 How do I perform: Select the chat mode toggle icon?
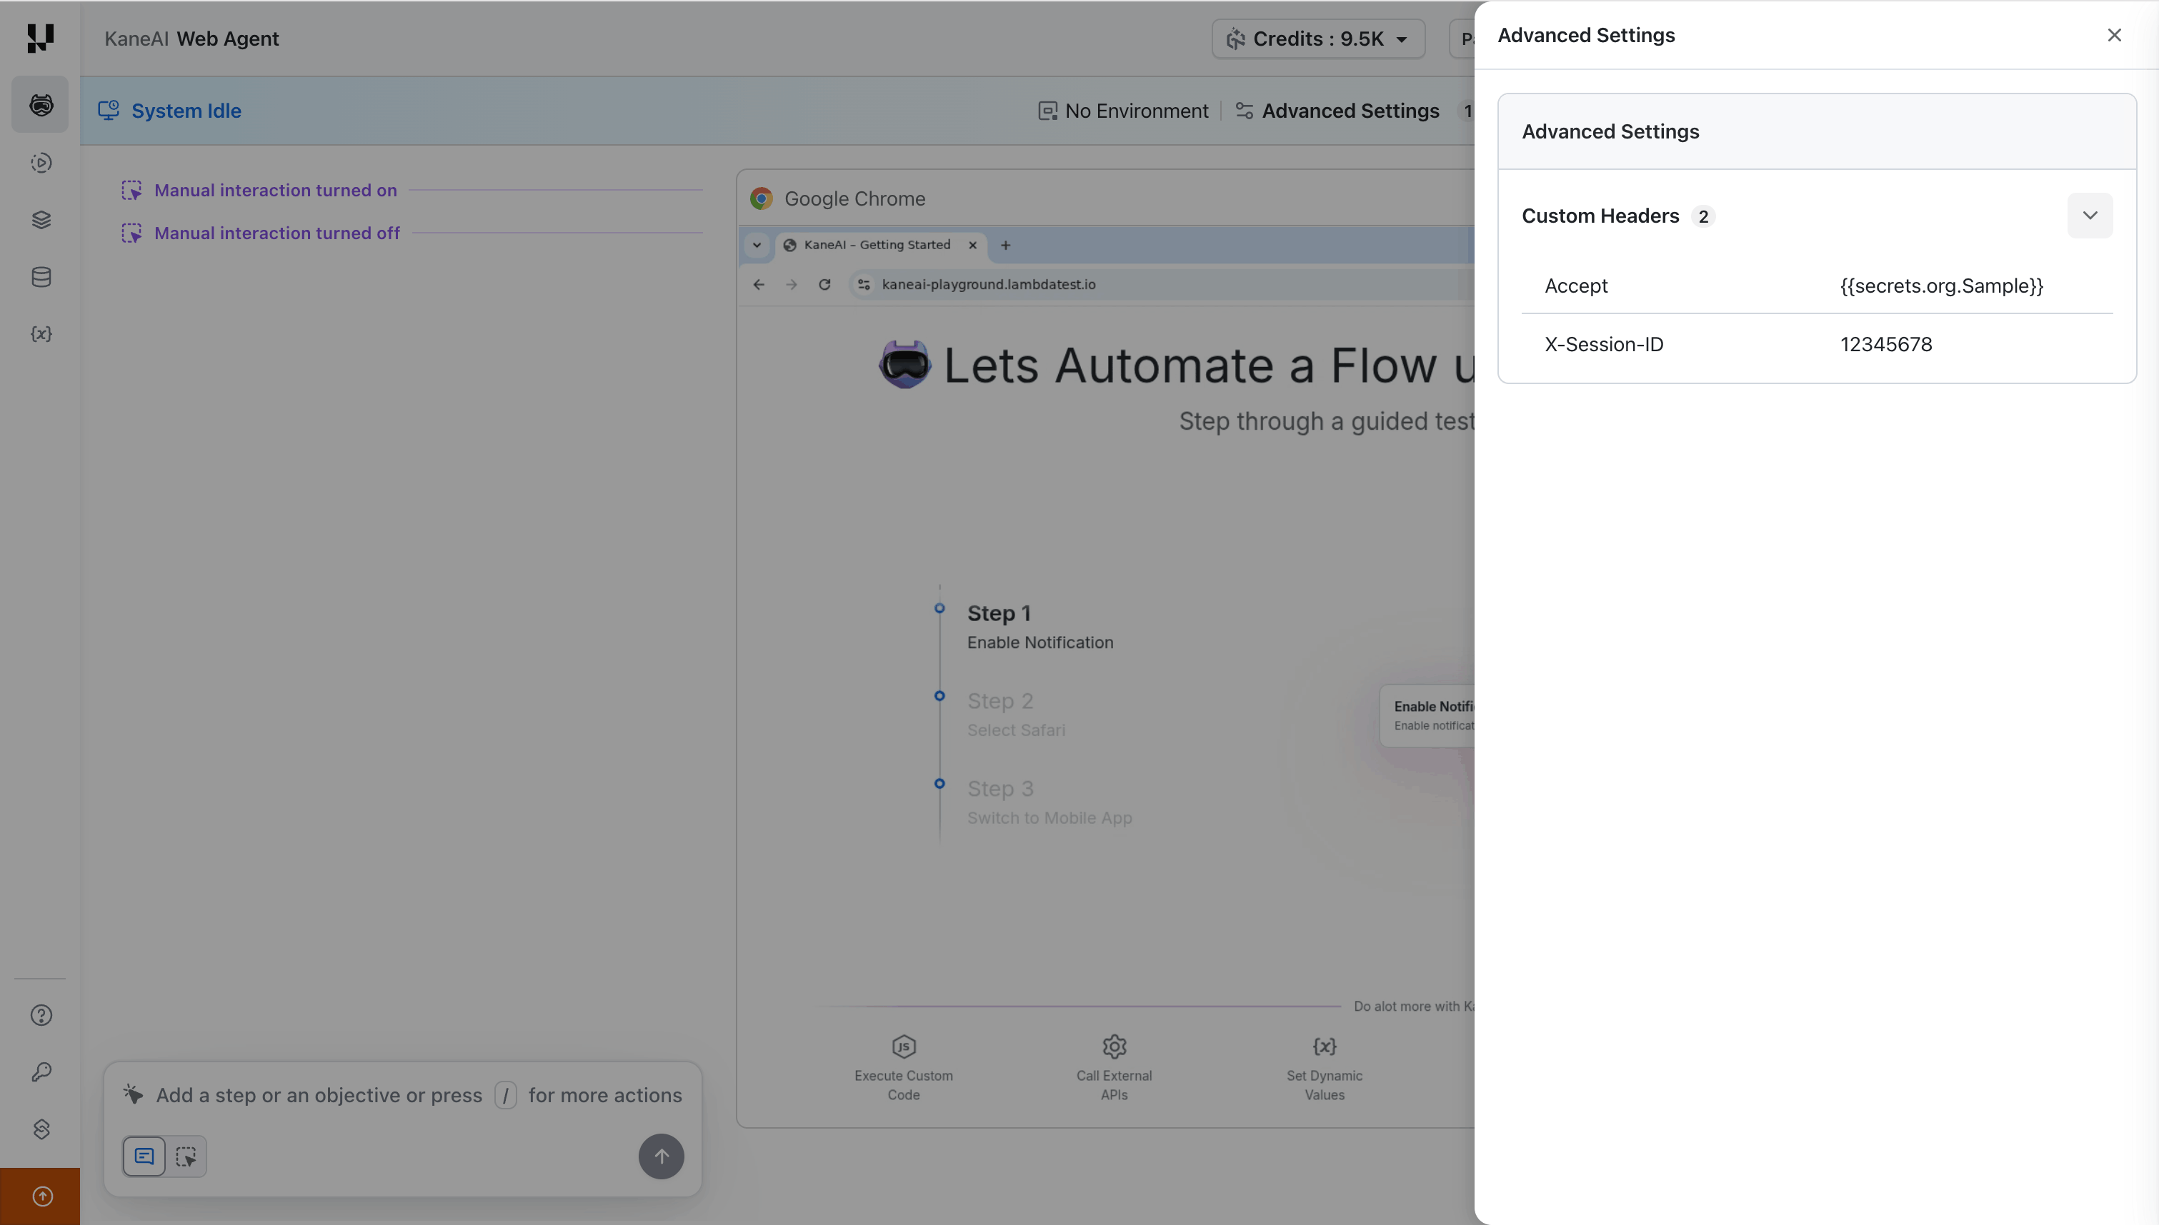pos(144,1156)
